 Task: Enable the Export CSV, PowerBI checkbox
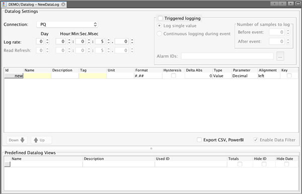(x=199, y=140)
